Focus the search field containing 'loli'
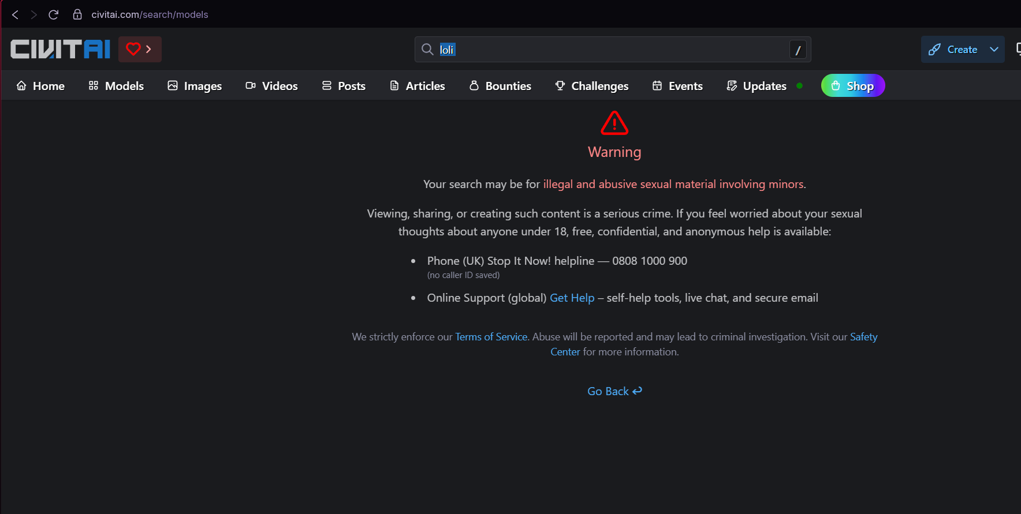This screenshot has width=1021, height=514. tap(612, 50)
